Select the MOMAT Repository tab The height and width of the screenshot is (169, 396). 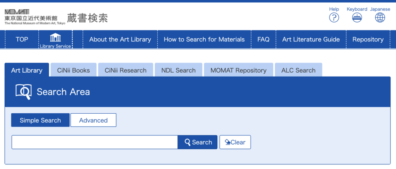[238, 70]
